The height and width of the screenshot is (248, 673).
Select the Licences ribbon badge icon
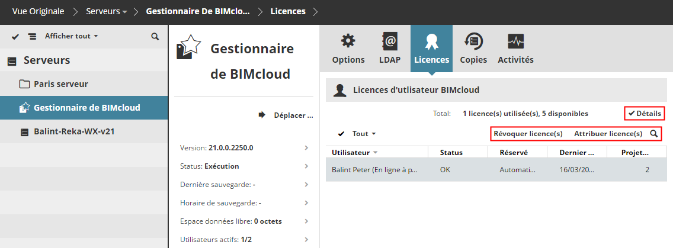(x=431, y=41)
